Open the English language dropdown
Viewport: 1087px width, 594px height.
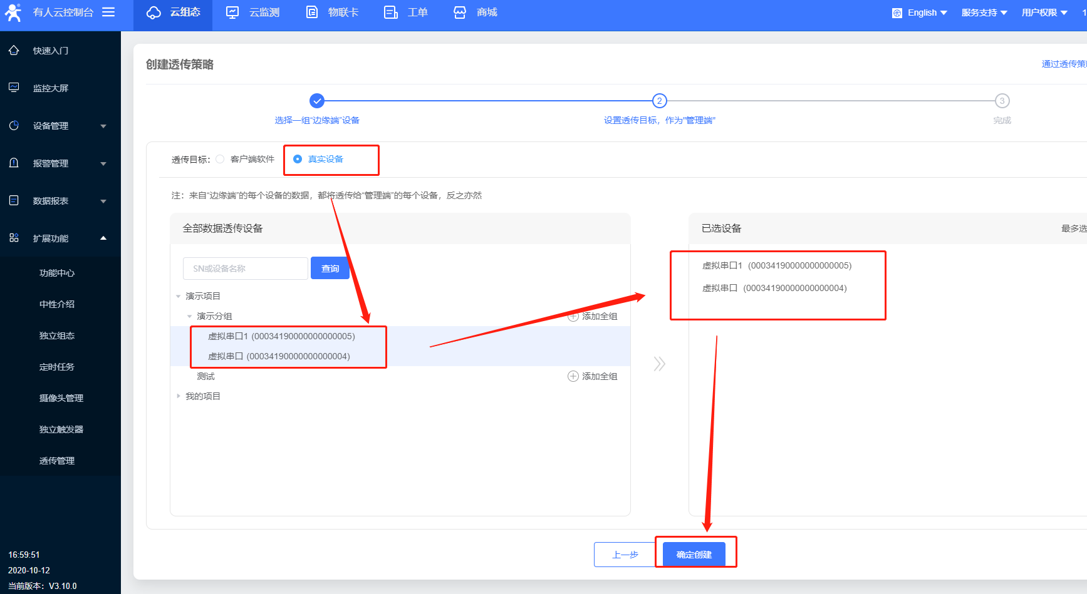920,13
